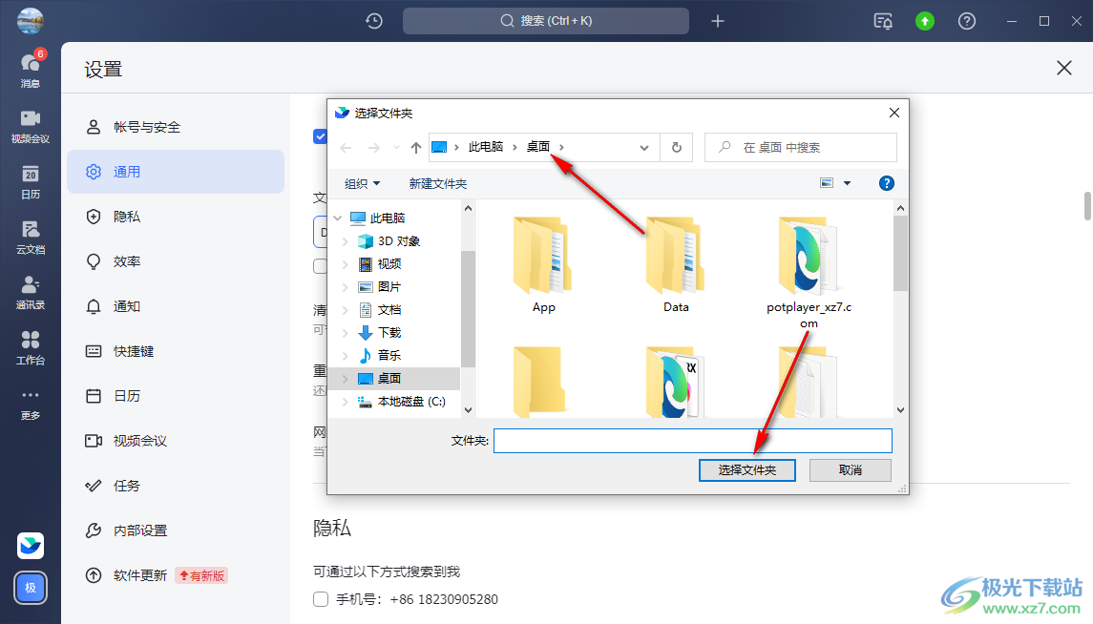Collapse the This PC (此电脑) tree node
This screenshot has height=624, width=1093.
pos(338,218)
